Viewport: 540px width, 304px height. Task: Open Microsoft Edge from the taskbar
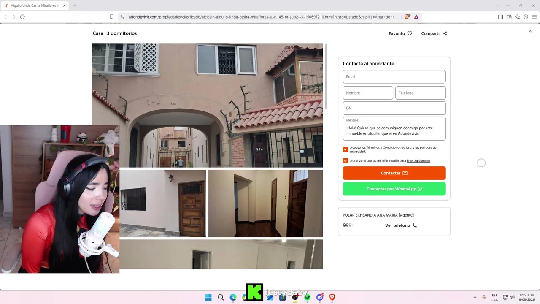pyautogui.click(x=233, y=297)
